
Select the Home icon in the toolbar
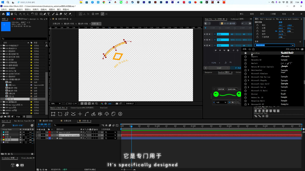point(3,14)
